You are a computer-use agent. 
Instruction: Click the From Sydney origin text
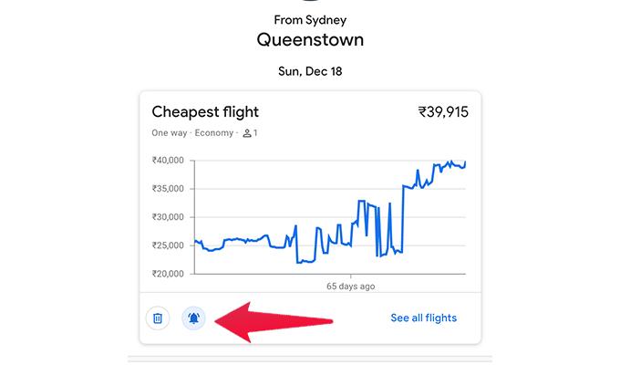(x=310, y=20)
